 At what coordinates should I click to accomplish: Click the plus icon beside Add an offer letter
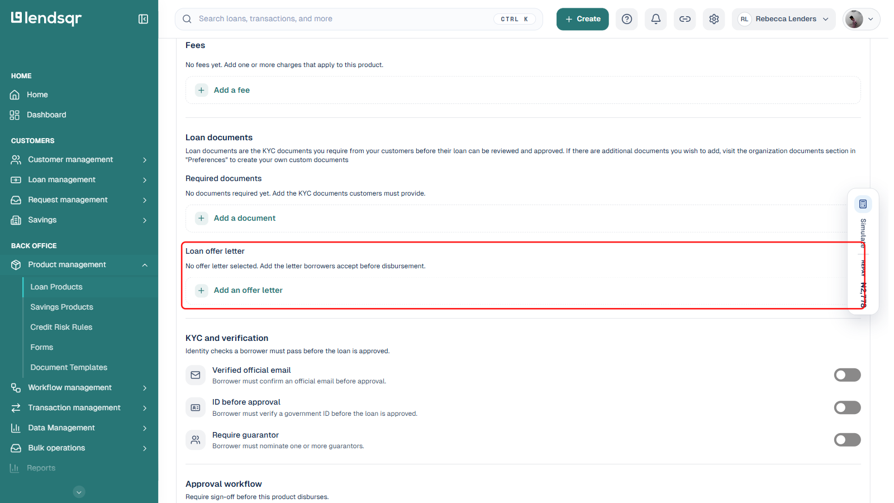click(202, 291)
